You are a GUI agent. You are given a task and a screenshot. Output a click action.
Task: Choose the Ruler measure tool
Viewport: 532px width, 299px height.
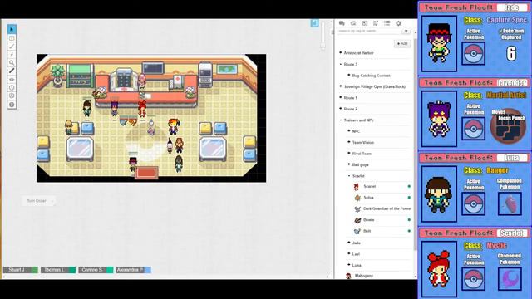12,71
